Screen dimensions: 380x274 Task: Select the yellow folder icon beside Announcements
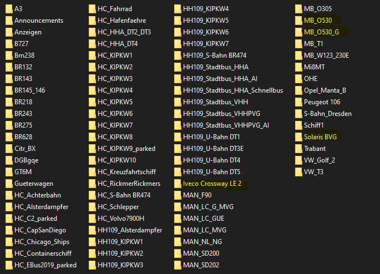[x=8, y=21]
